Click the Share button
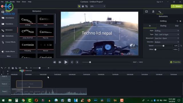The image size is (183, 103). click(x=177, y=6)
